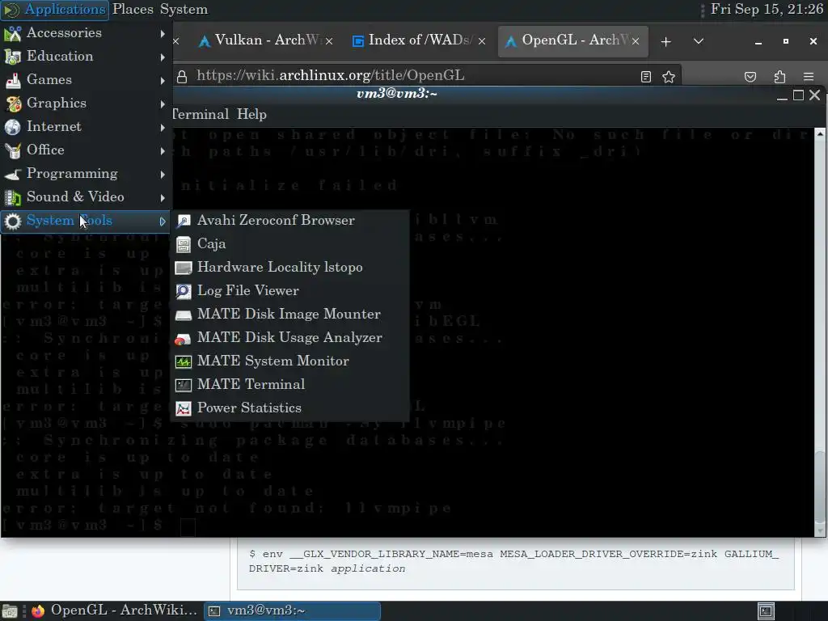Viewport: 828px width, 621px height.
Task: Expand the Programming submenu arrow
Action: (163, 175)
